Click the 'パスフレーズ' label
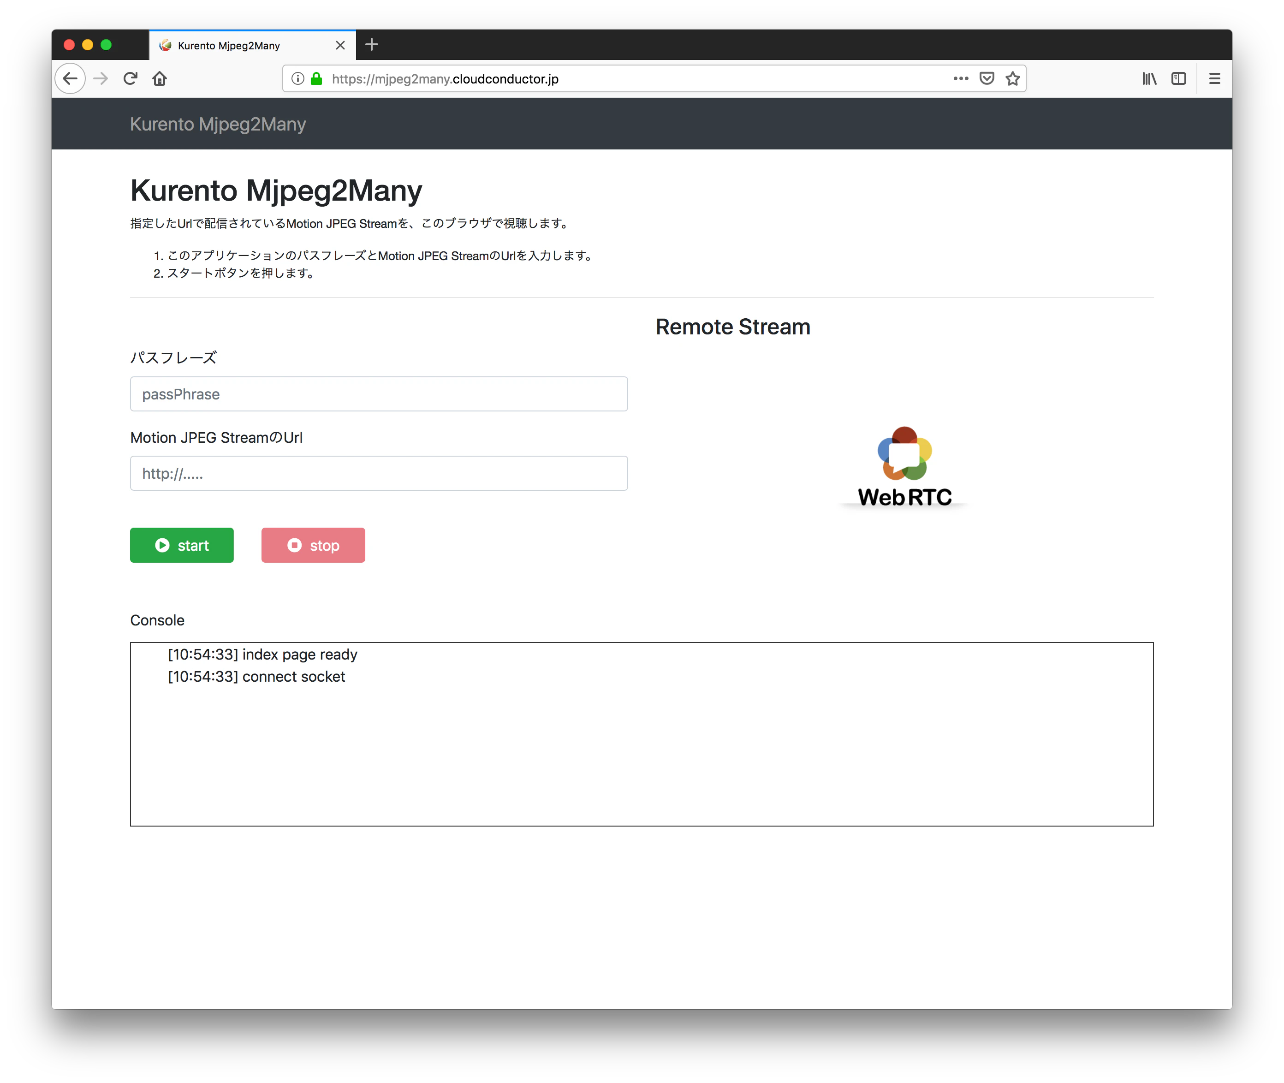The image size is (1284, 1083). 173,358
